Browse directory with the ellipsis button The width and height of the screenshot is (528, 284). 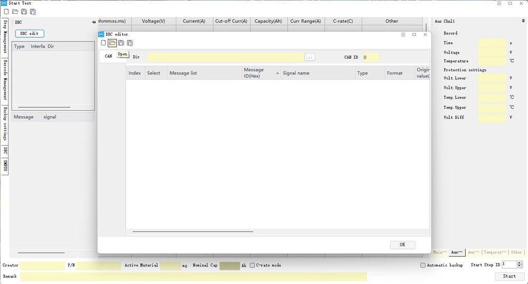[310, 57]
